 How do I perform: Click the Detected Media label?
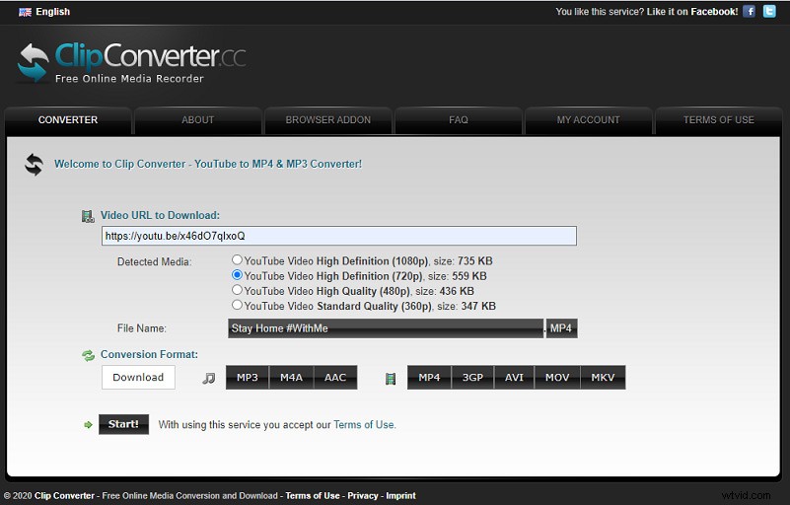click(x=154, y=262)
